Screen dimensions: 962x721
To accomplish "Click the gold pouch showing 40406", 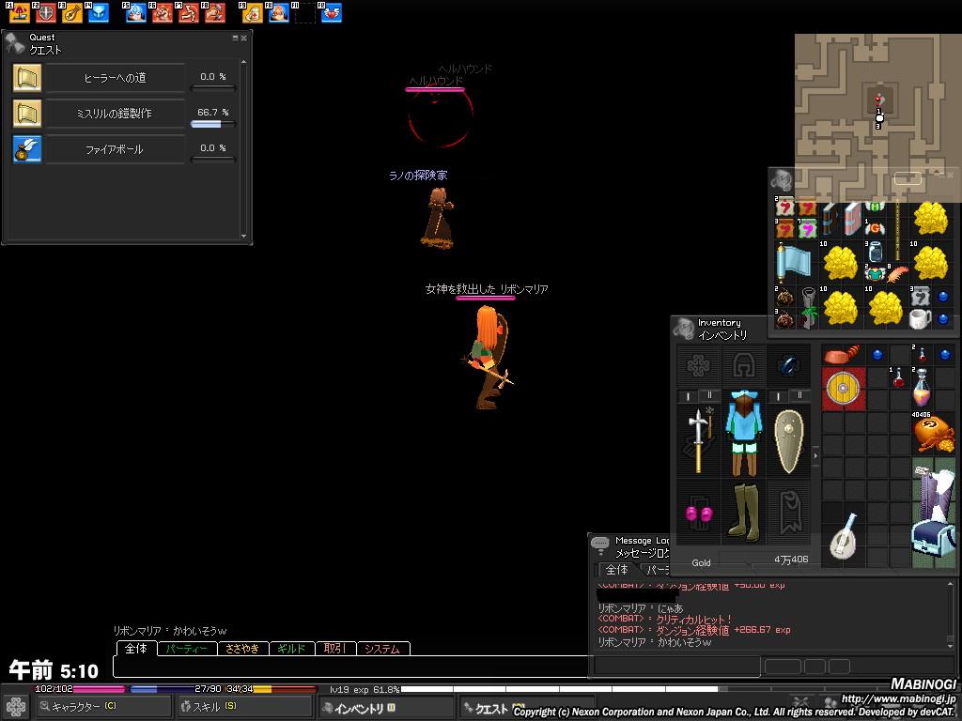I will pos(933,433).
